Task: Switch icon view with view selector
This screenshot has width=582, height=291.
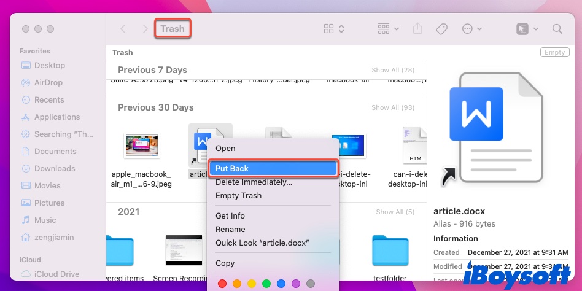Action: (x=334, y=29)
